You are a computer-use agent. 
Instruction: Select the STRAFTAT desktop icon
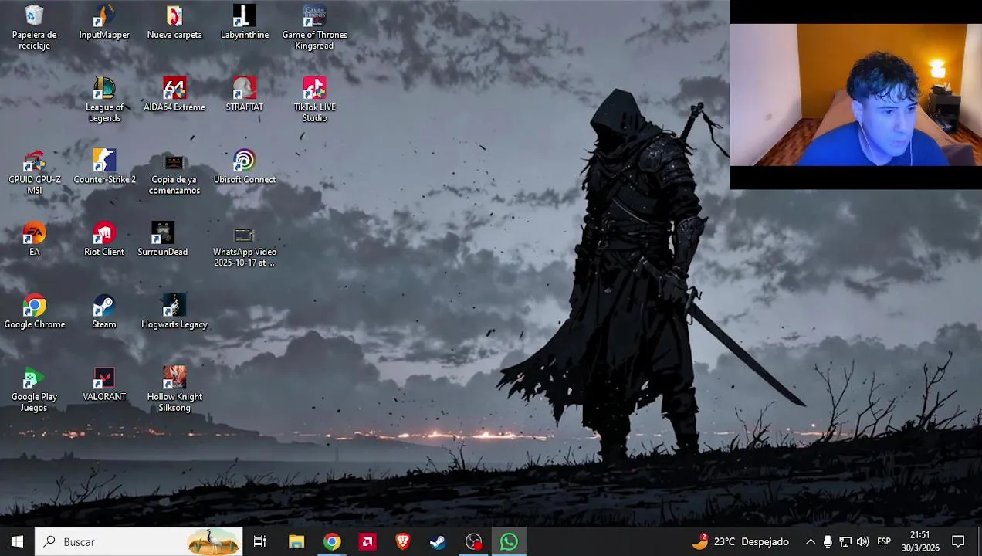click(x=245, y=94)
